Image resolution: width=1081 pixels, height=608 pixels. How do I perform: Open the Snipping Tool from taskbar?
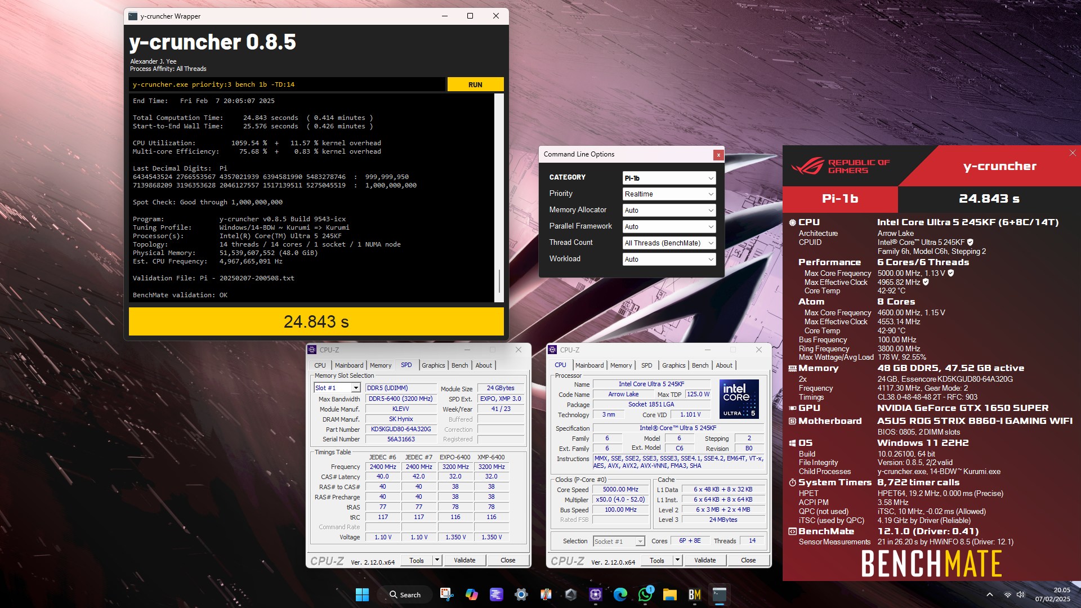[x=446, y=594]
